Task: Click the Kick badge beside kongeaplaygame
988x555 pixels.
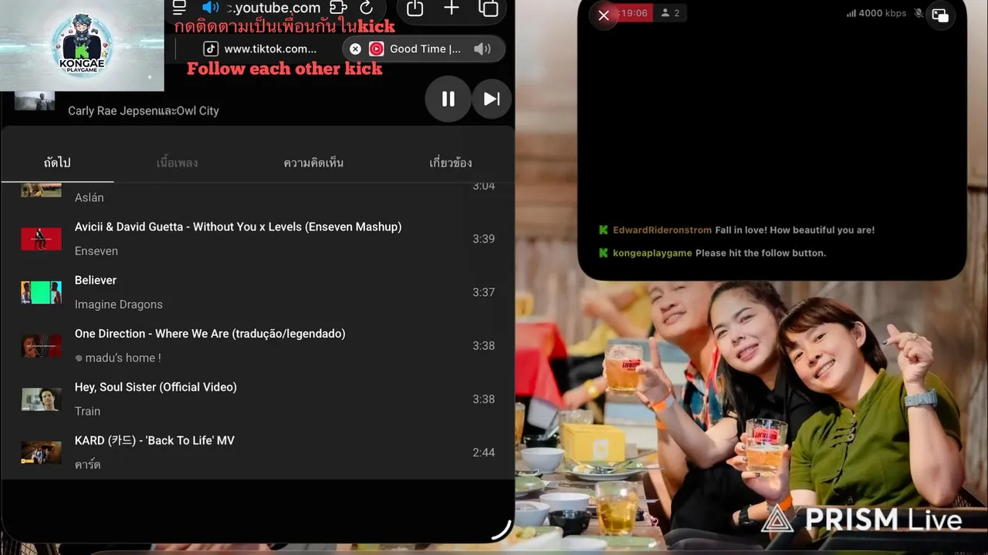Action: tap(604, 253)
